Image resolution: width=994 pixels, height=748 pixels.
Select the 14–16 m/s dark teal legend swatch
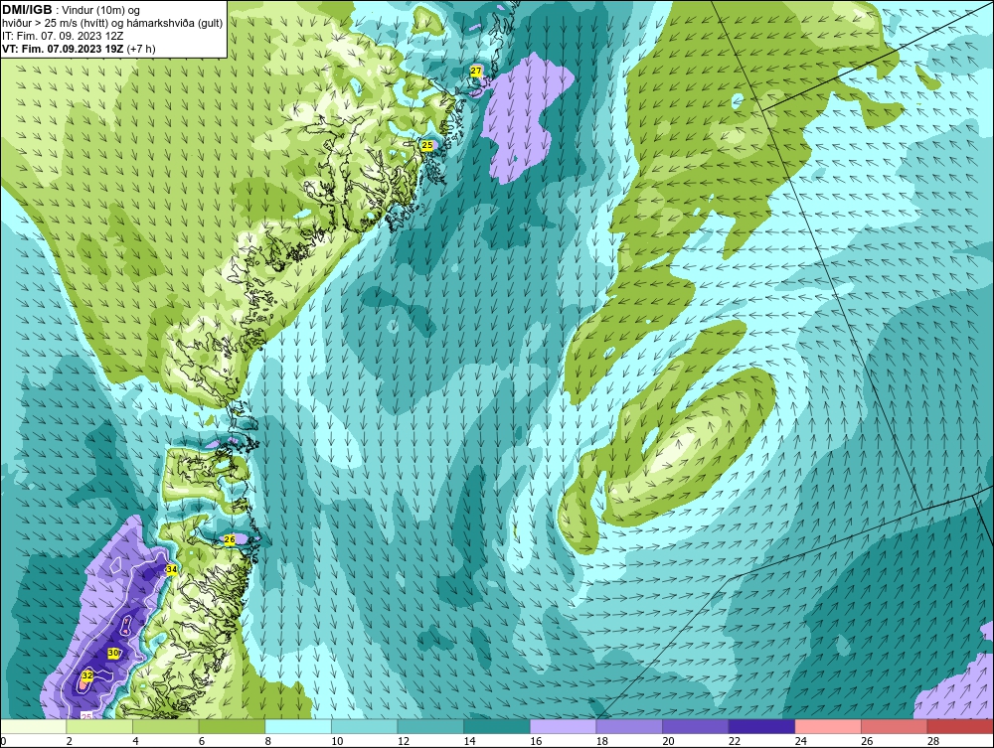point(496,726)
